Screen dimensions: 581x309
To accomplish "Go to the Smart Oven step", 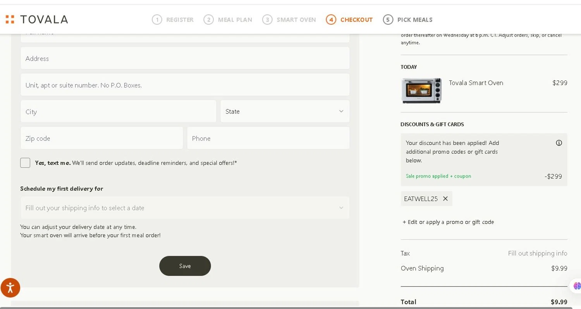I will coord(289,19).
